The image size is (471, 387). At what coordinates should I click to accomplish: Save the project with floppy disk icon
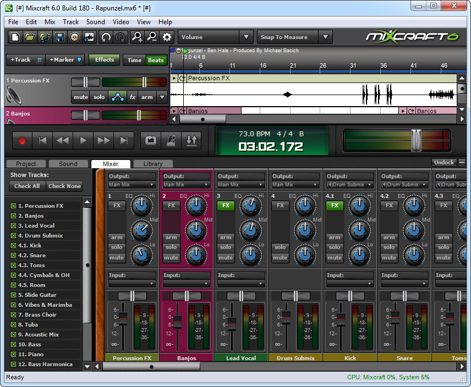(59, 37)
